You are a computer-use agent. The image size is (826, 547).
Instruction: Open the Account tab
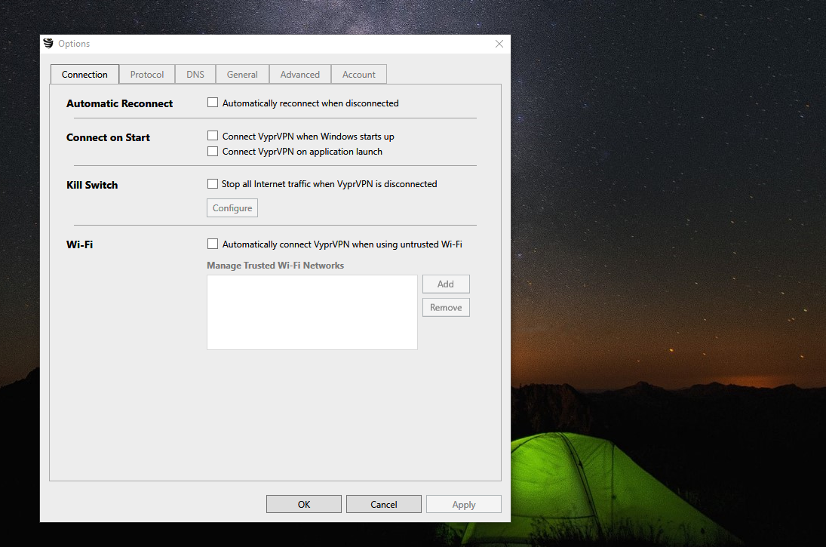point(359,74)
